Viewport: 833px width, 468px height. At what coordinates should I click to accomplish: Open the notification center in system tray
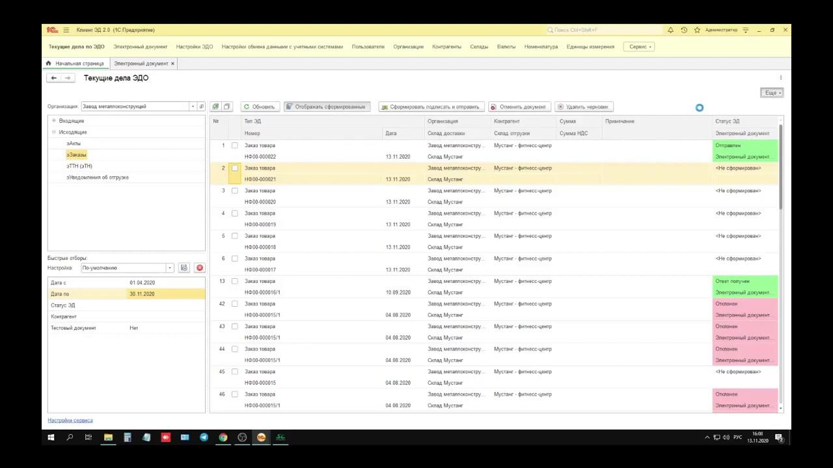779,437
